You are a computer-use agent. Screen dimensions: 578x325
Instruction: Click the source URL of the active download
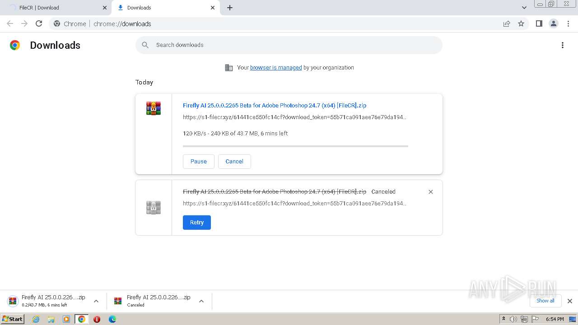coord(294,117)
